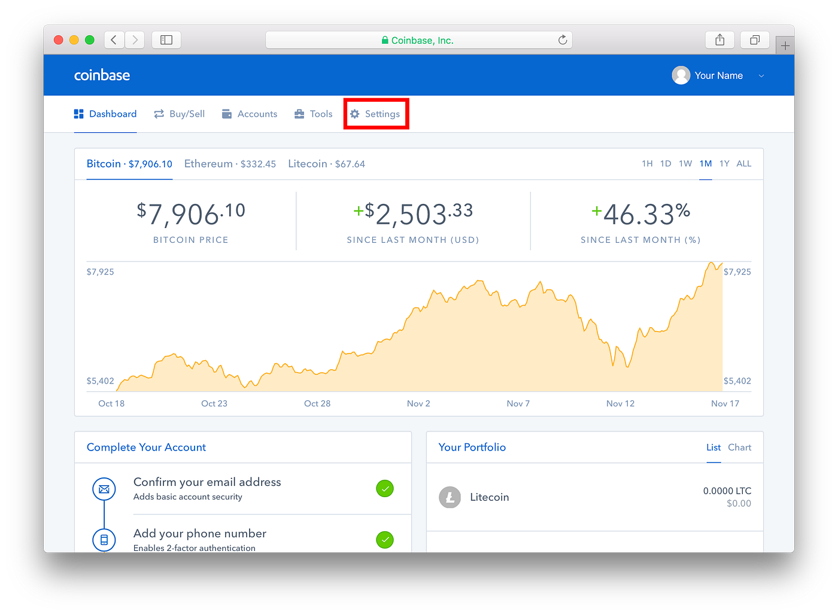Image resolution: width=838 pixels, height=615 pixels.
Task: Click Complete Your Account heading
Action: [146, 447]
